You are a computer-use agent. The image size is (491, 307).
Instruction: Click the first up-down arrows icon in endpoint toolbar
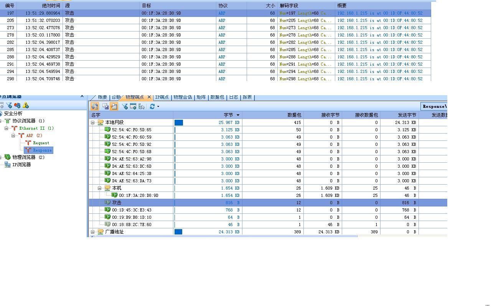95,107
